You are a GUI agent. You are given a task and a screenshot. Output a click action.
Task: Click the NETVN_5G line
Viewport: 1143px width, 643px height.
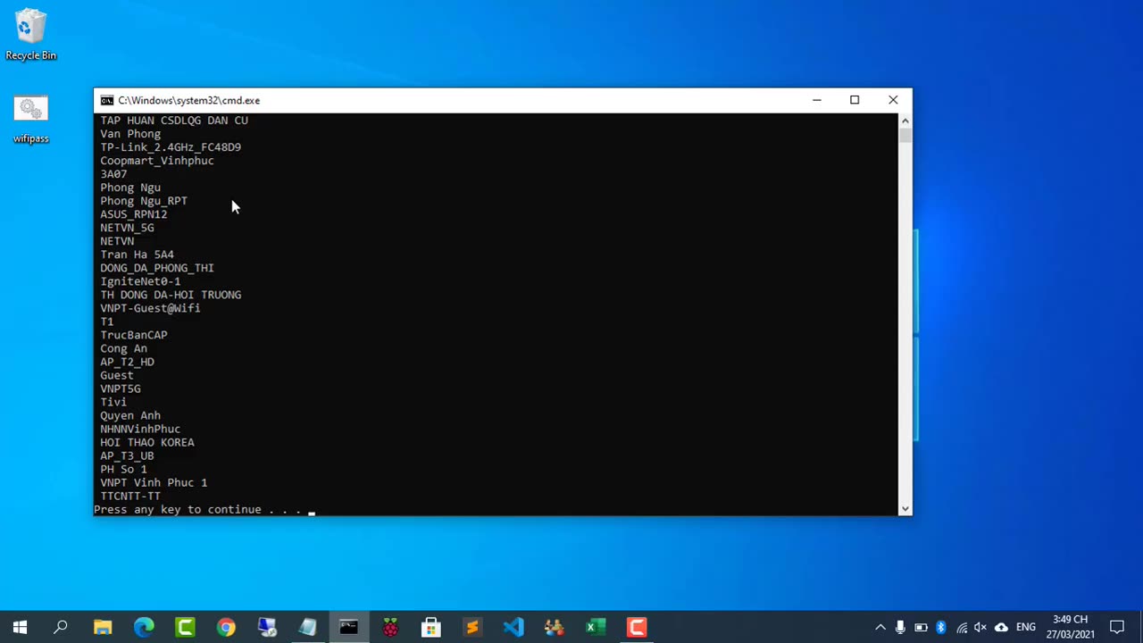coord(127,228)
